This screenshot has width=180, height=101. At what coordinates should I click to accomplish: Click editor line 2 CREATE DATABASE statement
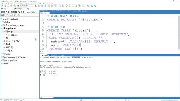coord(74,20)
